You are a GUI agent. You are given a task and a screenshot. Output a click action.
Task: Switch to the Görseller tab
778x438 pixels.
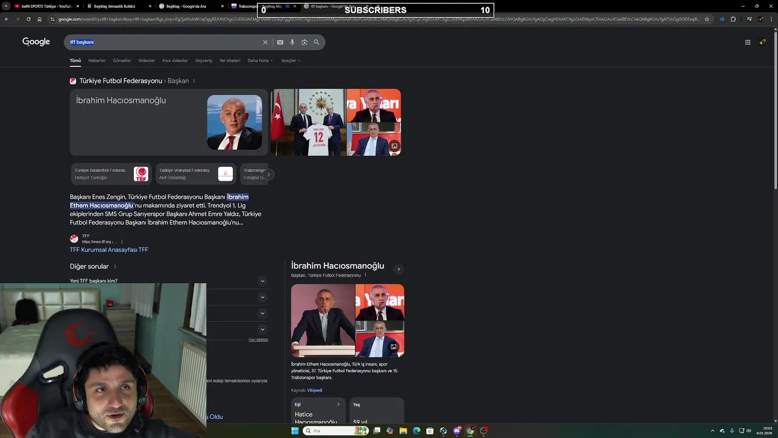(x=122, y=60)
